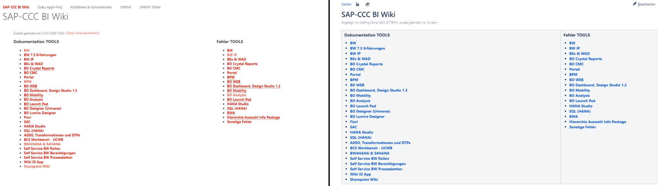Click the unlock restrictions icon beside Seiten
658x186 pixels.
358,4
